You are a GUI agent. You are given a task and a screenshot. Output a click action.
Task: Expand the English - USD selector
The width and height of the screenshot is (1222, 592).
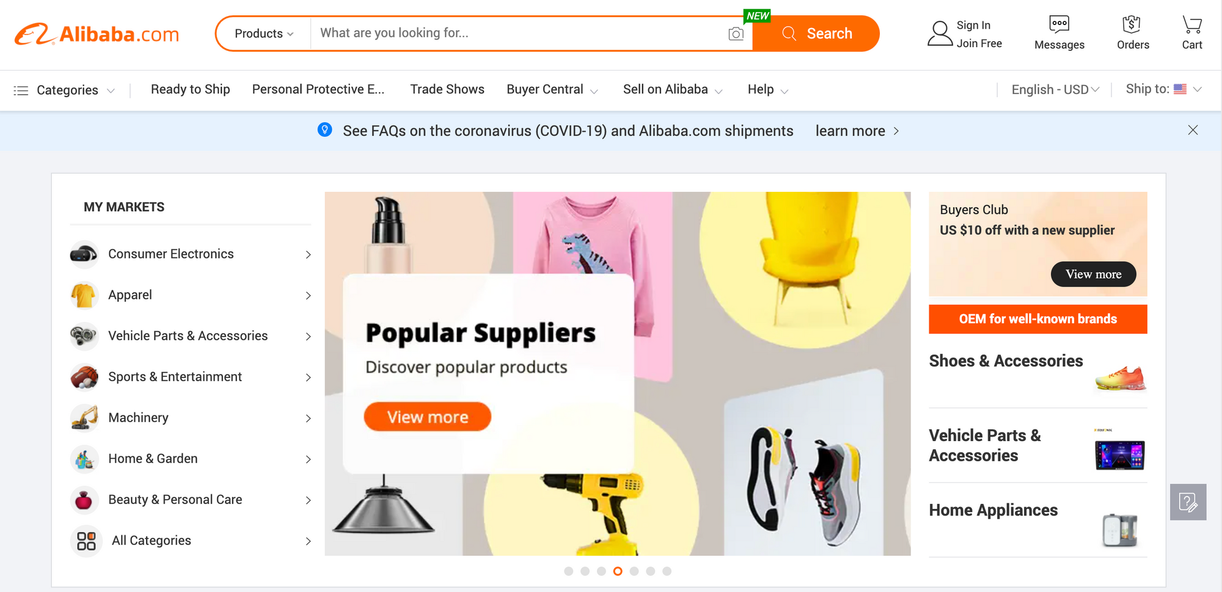(x=1055, y=90)
